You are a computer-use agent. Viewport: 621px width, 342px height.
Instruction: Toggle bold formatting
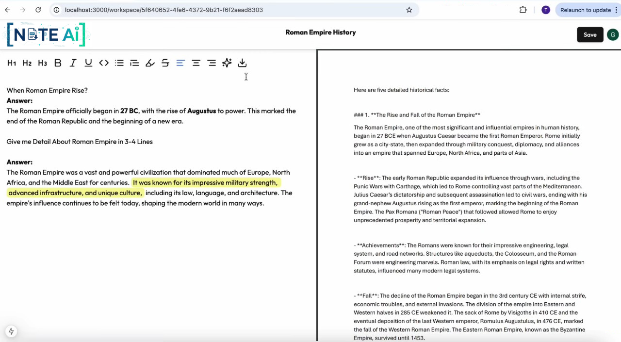click(58, 63)
